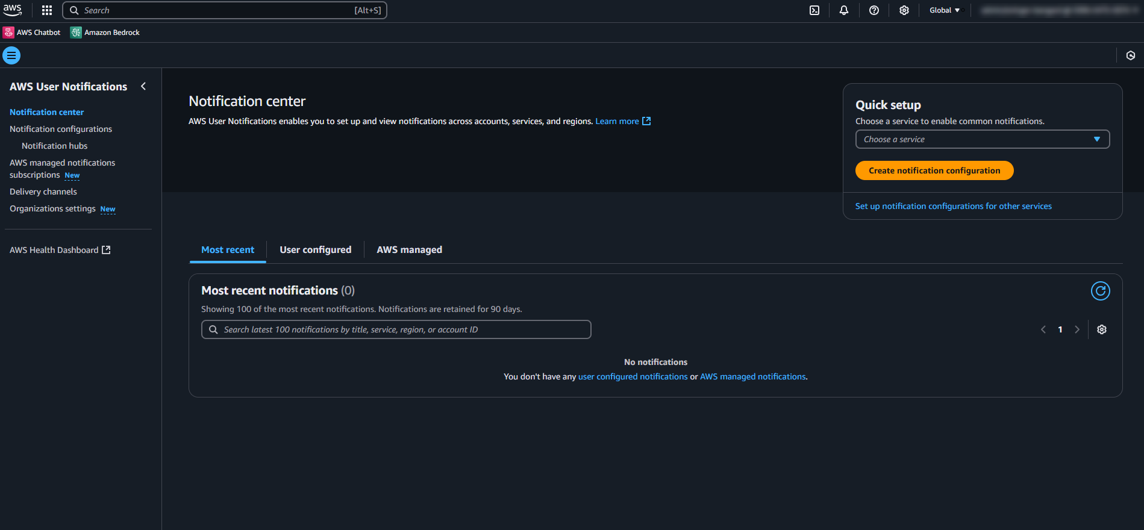Viewport: 1144px width, 530px height.
Task: Click the external link icon beside Learn more
Action: (646, 121)
